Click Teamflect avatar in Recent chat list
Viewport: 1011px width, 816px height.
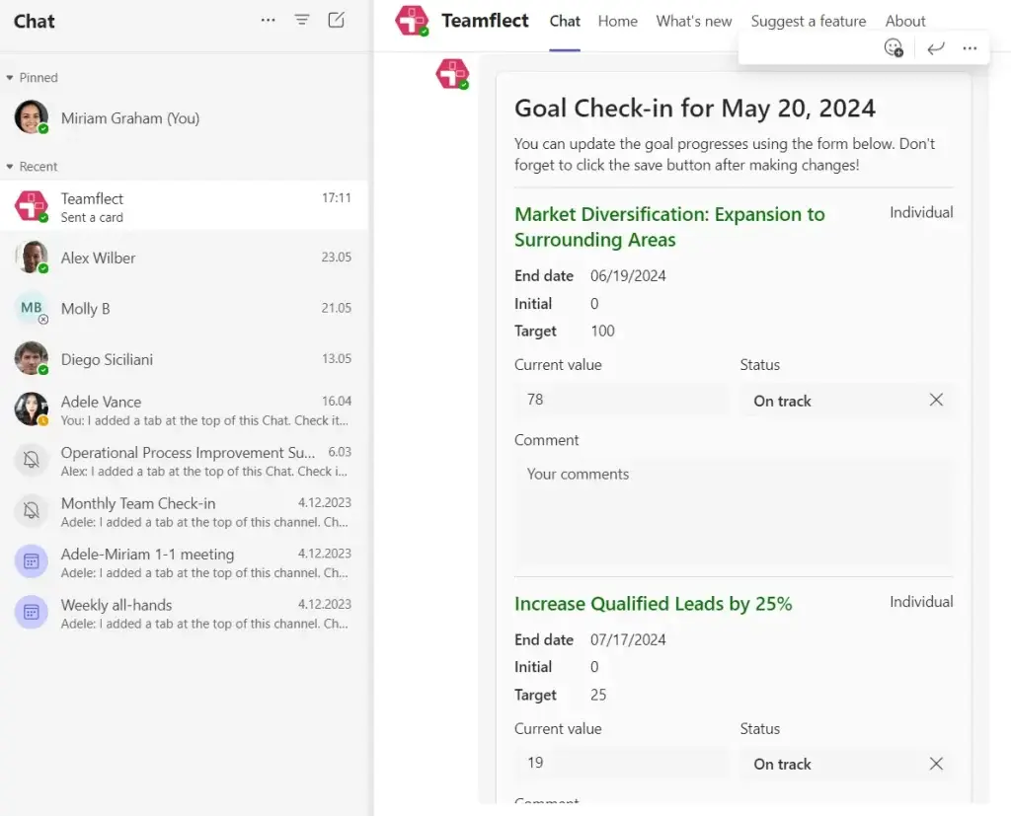point(31,206)
